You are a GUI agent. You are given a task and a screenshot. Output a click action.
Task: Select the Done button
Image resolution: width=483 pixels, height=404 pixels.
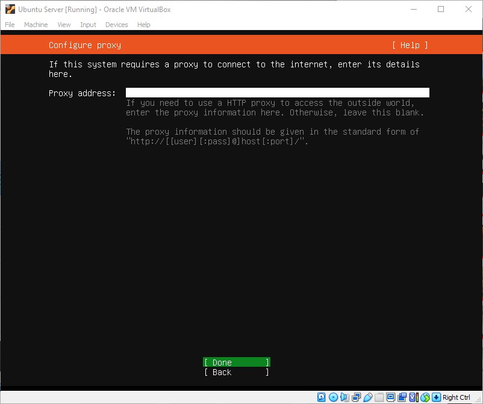coord(237,362)
